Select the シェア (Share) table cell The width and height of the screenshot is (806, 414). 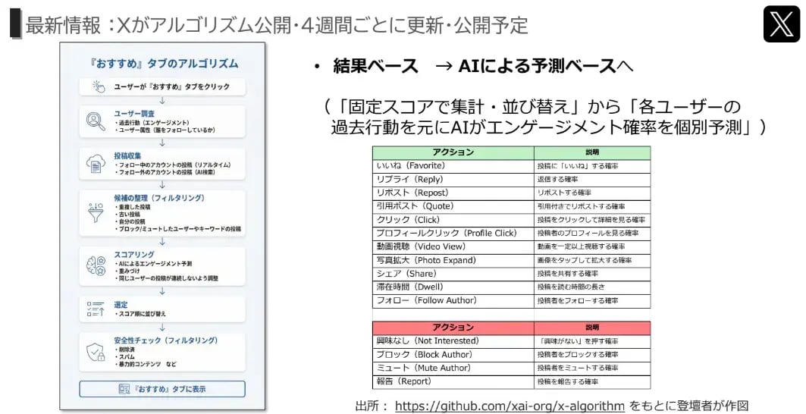tap(453, 274)
